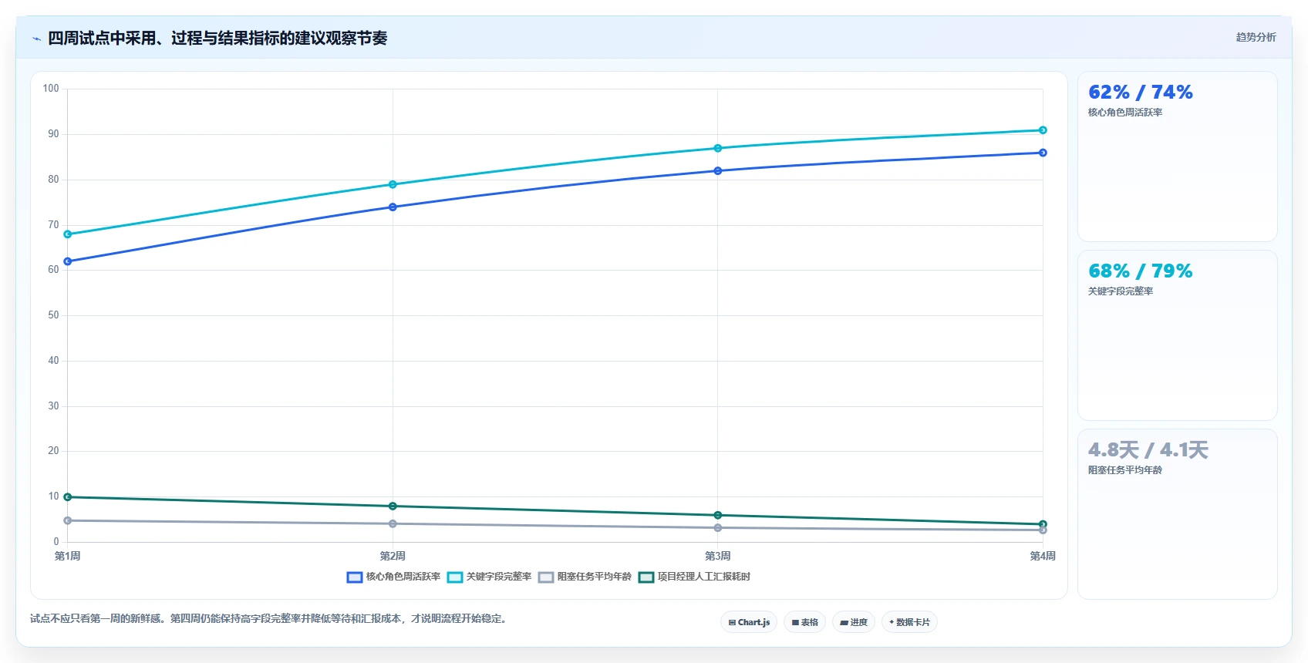The width and height of the screenshot is (1308, 663).
Task: Click the title 四周试点中采用、过程与结果指标的建议观察节奏
Action: pos(217,39)
